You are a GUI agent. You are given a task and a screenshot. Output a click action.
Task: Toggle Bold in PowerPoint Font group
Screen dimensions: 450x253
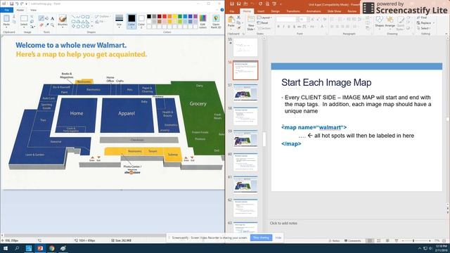[278, 27]
